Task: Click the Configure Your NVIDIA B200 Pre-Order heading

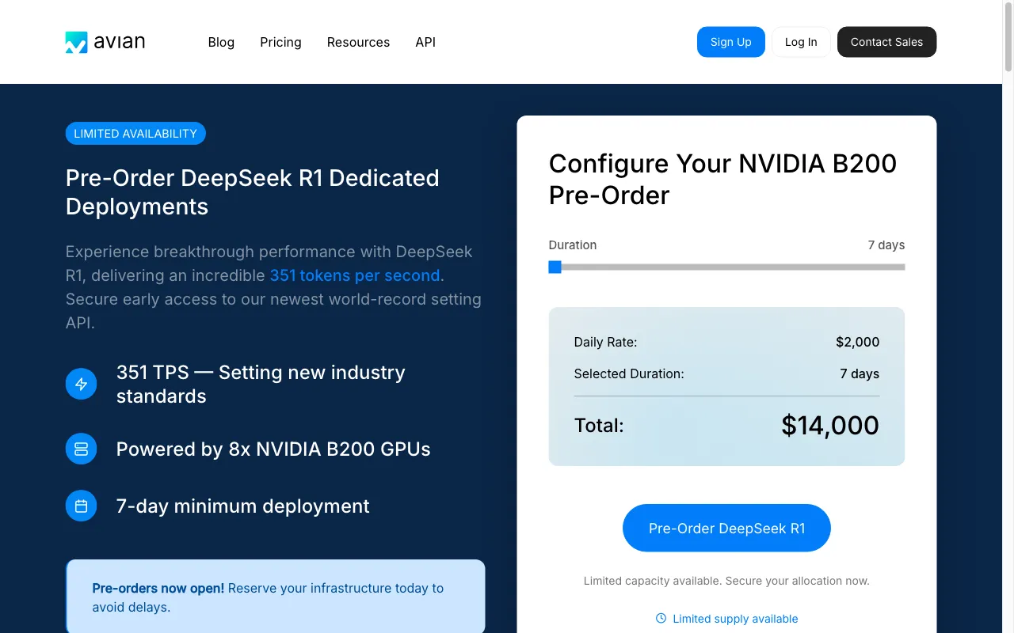Action: click(x=722, y=179)
